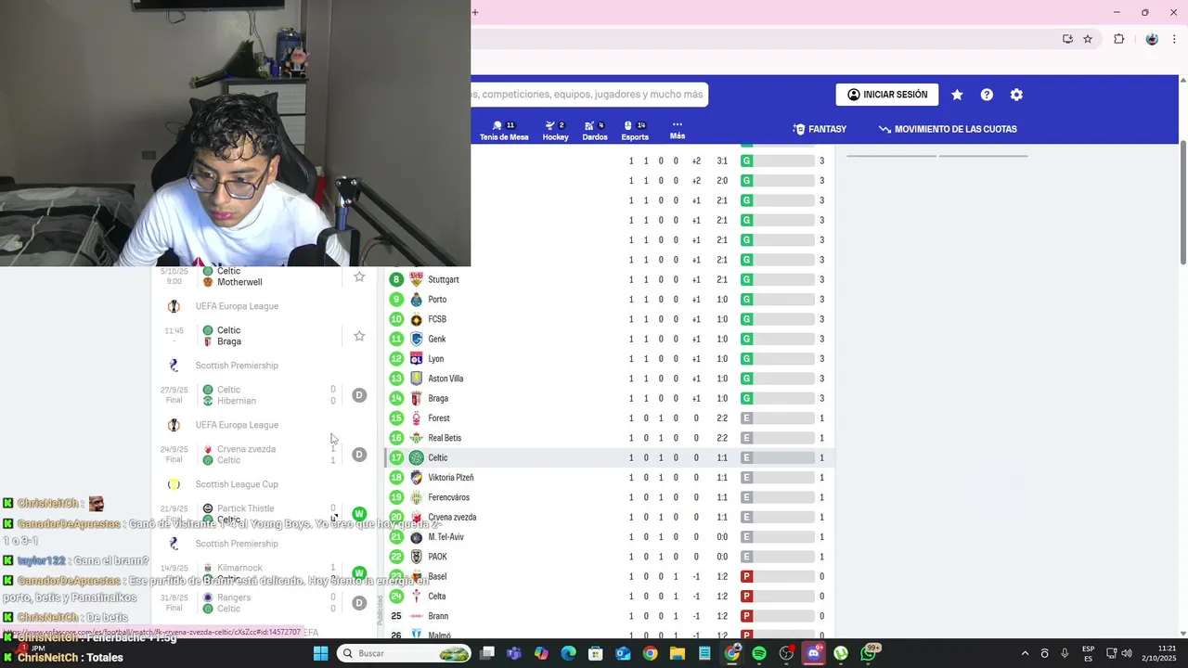Select the Hockey sport tab
This screenshot has width=1188, height=668.
point(555,131)
